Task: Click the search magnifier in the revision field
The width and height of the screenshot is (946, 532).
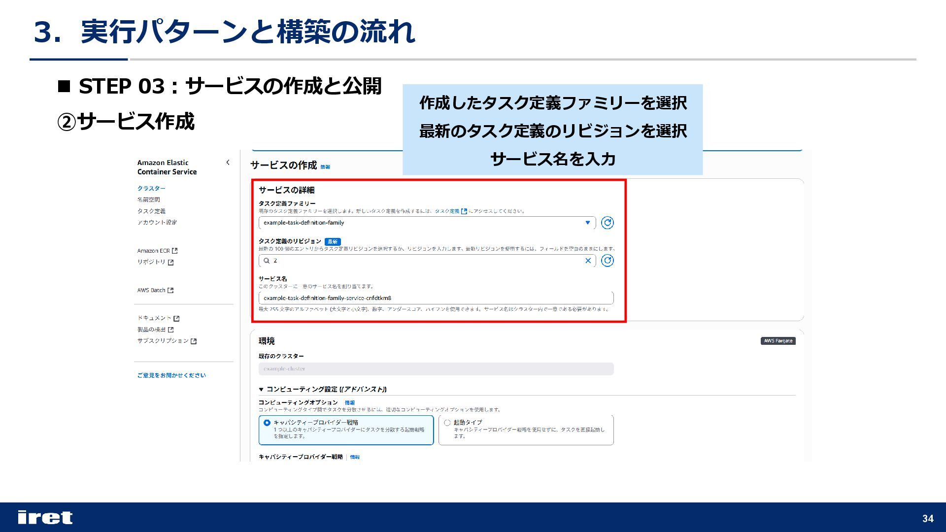Action: [x=267, y=261]
